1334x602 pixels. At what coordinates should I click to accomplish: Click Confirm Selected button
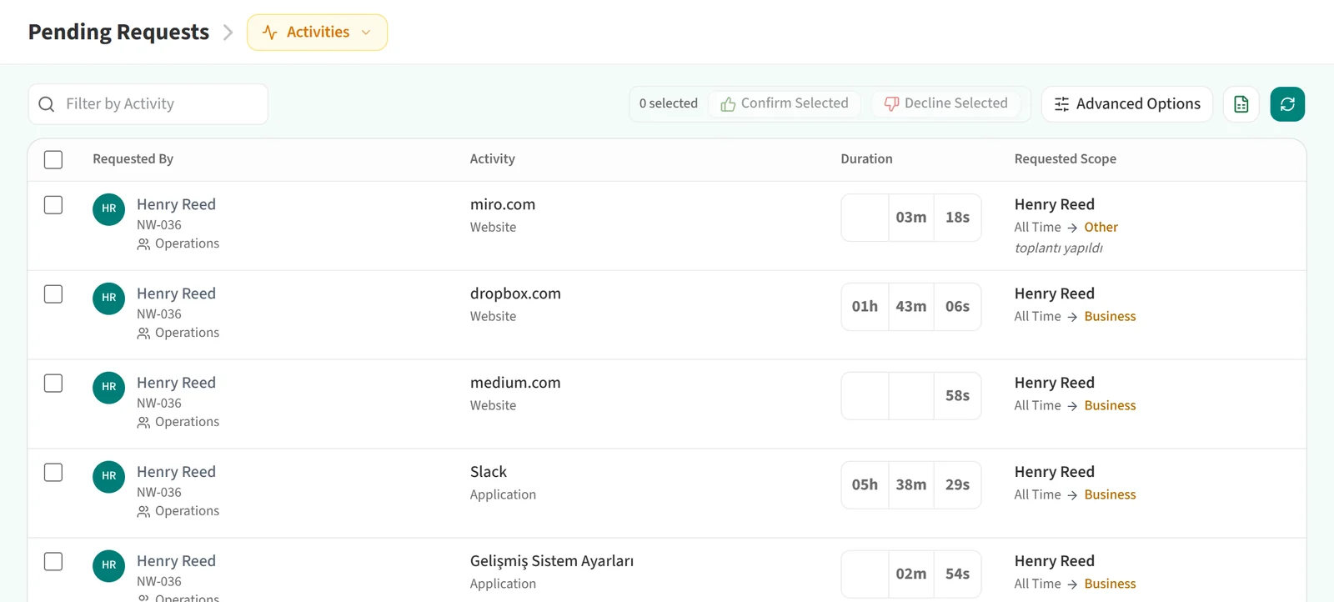click(x=785, y=103)
